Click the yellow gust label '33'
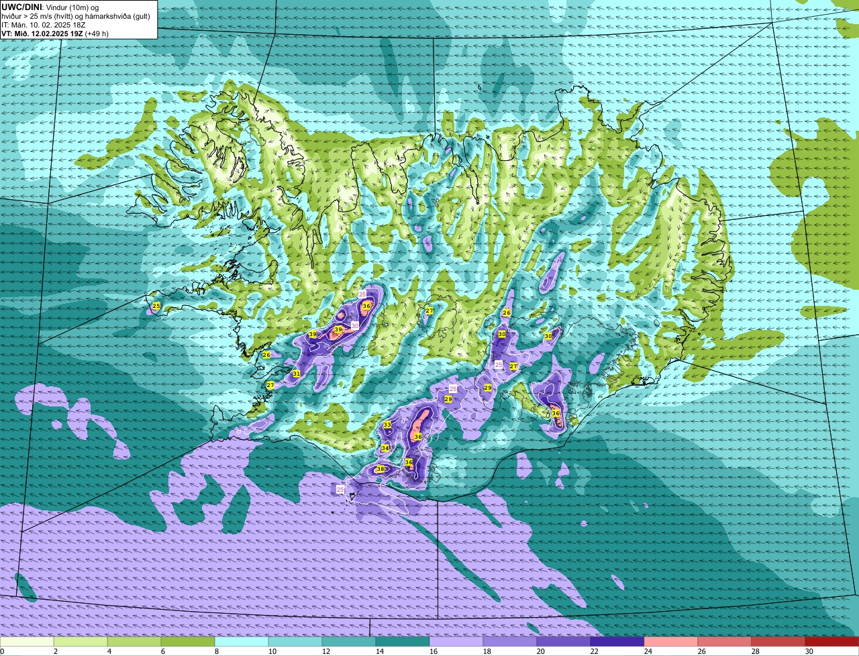859x656 pixels. pyautogui.click(x=387, y=425)
